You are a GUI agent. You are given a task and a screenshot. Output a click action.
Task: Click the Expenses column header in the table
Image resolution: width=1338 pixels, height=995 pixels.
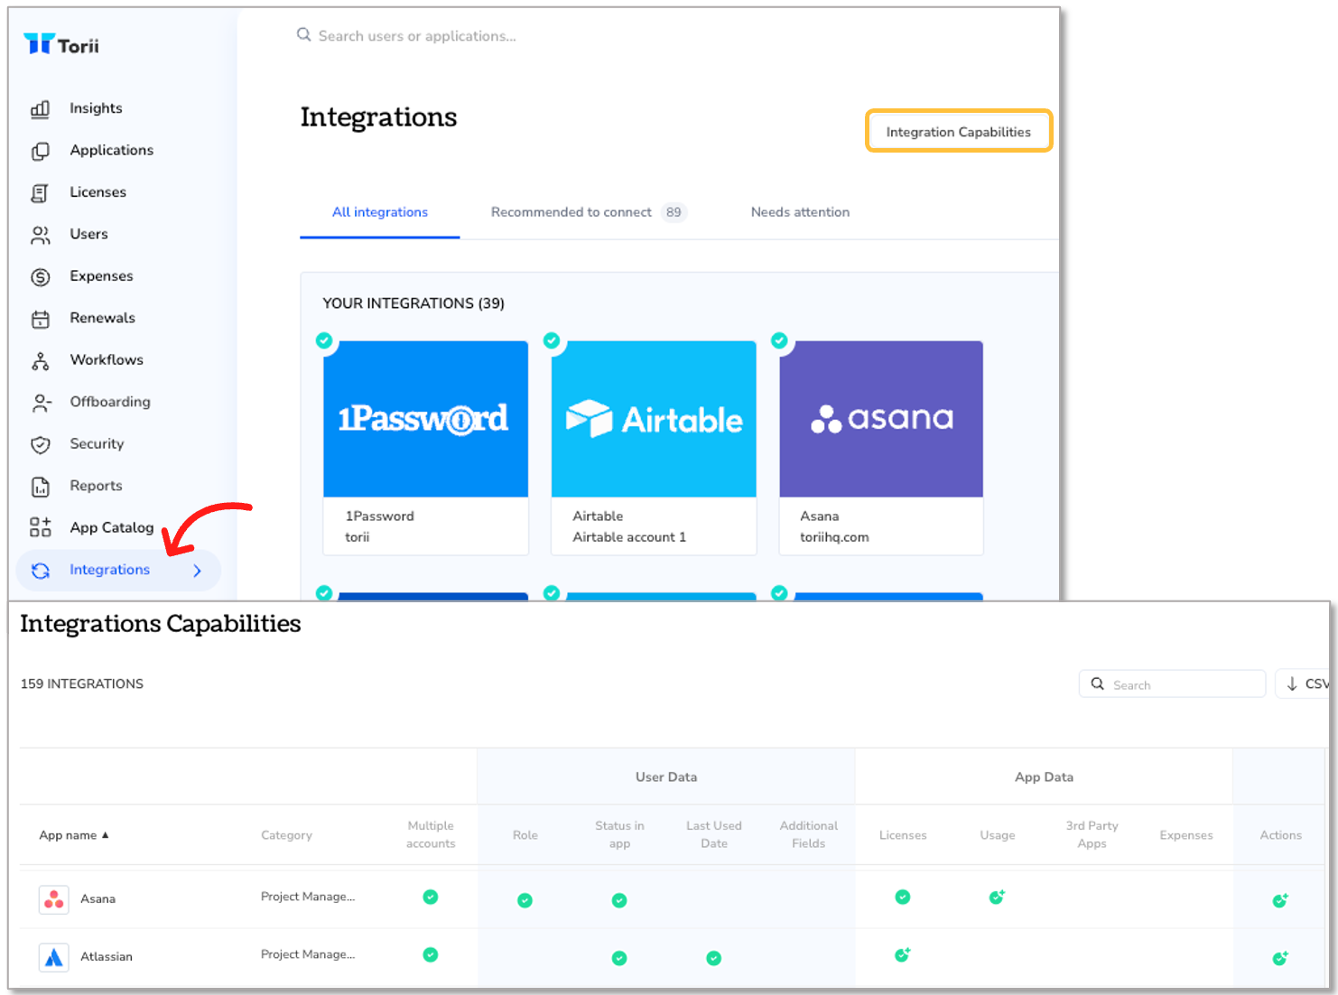coord(1186,835)
